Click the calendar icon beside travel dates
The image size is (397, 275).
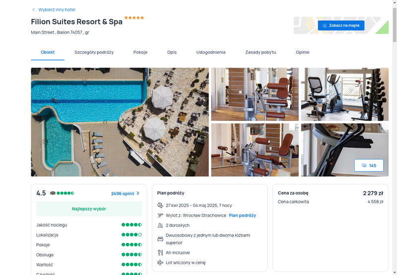point(160,205)
